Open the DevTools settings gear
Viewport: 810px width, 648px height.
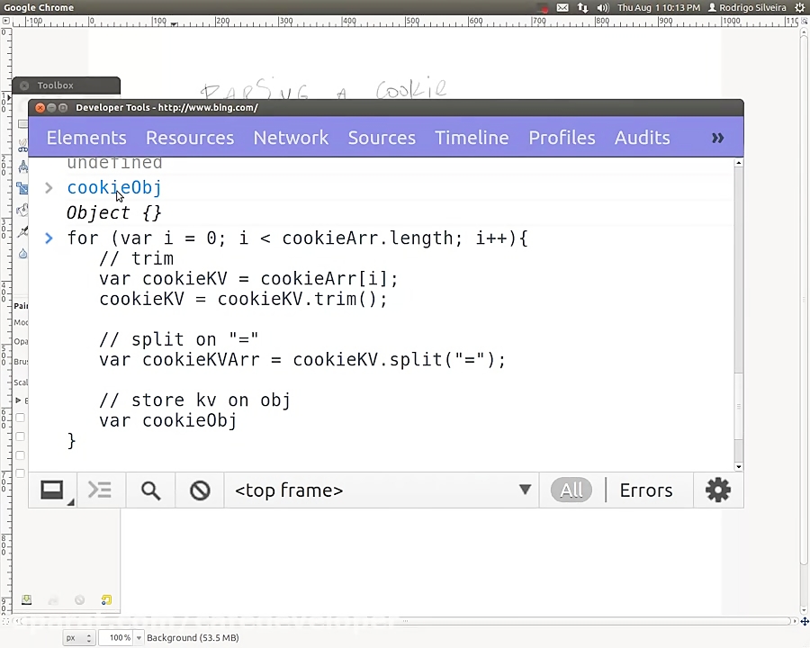point(717,490)
